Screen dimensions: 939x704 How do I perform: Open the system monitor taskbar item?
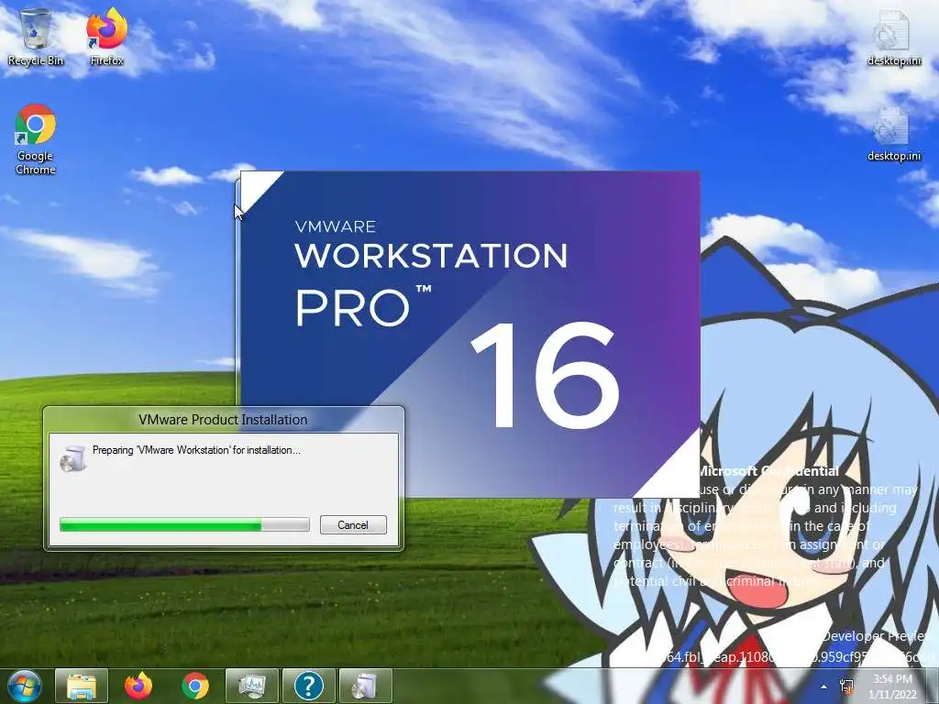point(252,686)
